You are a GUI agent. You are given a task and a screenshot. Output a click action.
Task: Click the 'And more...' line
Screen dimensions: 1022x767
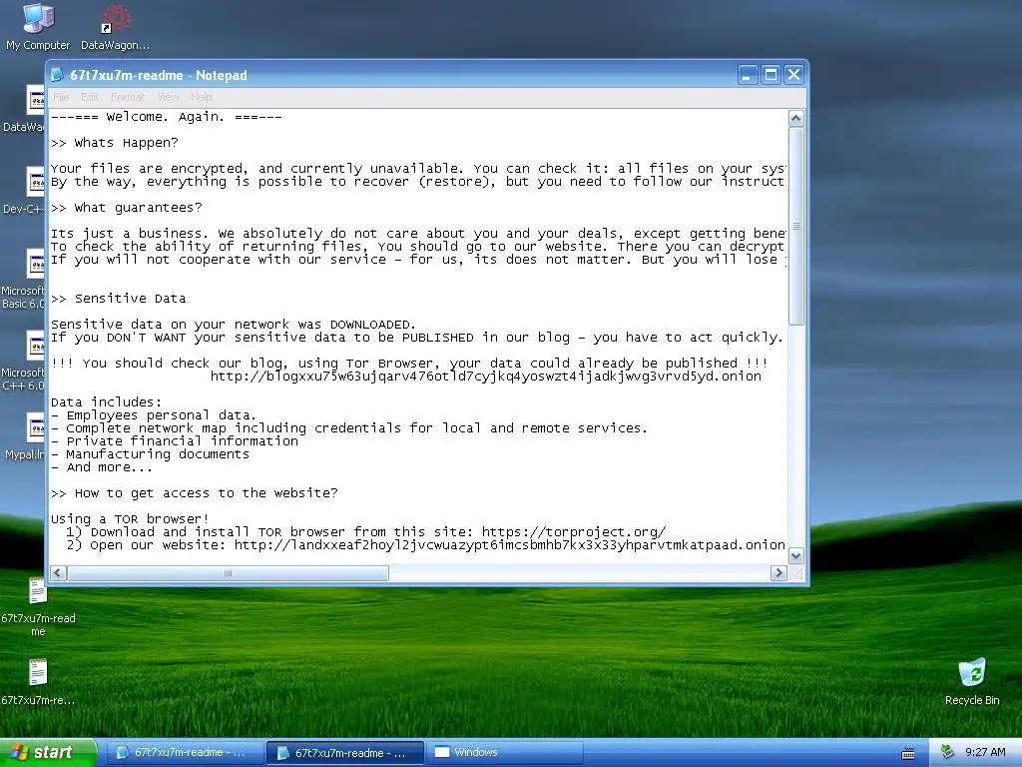click(102, 467)
